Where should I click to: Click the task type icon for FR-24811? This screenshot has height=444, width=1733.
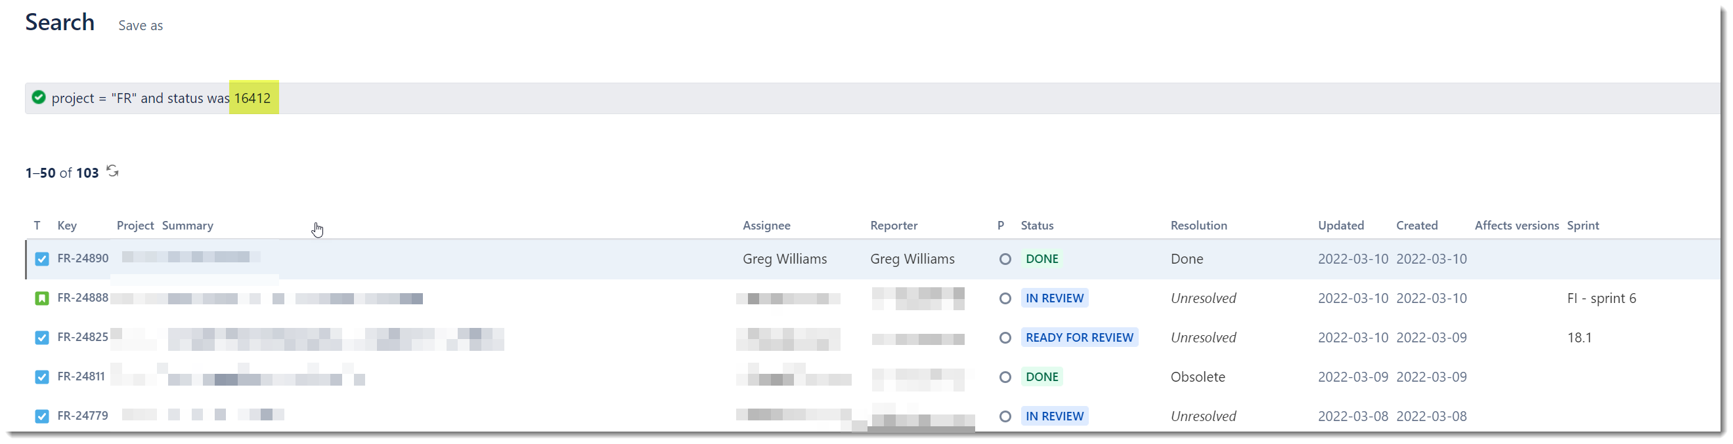click(42, 378)
